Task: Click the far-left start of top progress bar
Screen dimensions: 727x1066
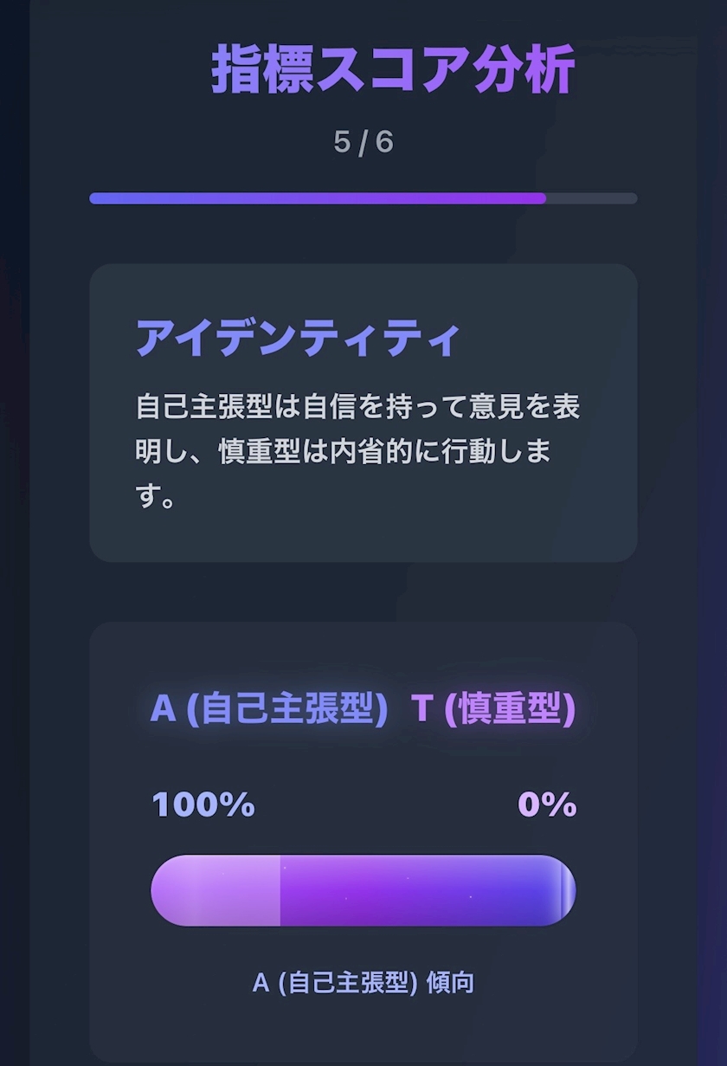Action: coord(95,198)
